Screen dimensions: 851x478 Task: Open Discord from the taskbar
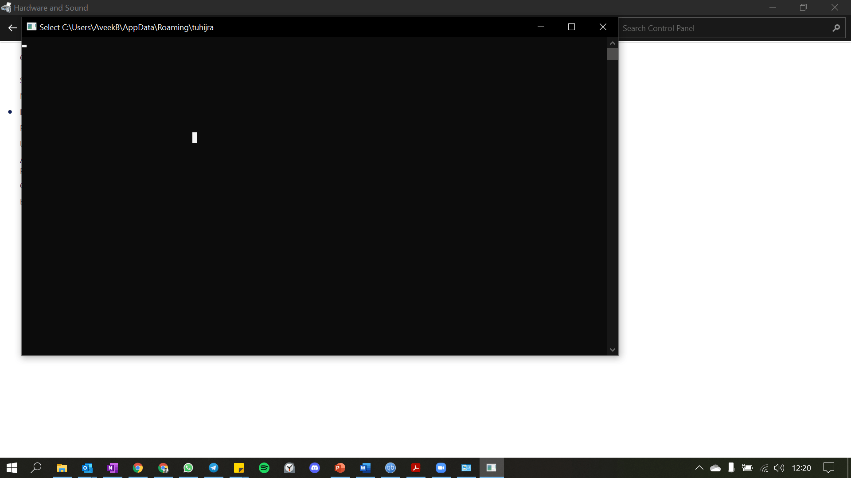pyautogui.click(x=315, y=468)
